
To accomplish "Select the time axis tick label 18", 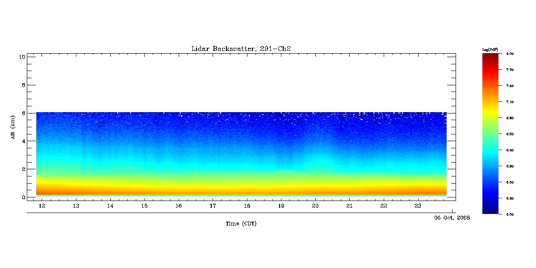I will 247,206.
